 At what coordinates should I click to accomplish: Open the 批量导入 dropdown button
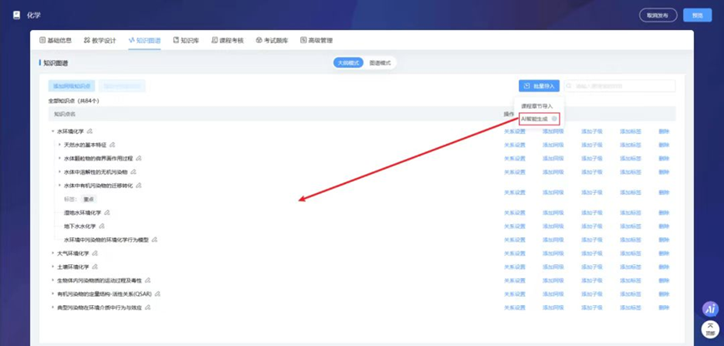point(539,86)
